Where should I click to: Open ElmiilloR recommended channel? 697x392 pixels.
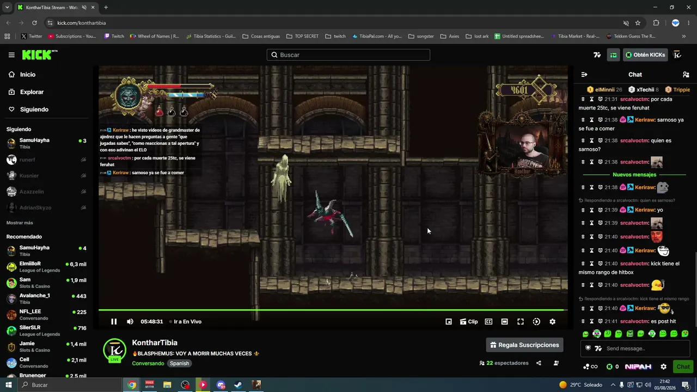pos(46,267)
